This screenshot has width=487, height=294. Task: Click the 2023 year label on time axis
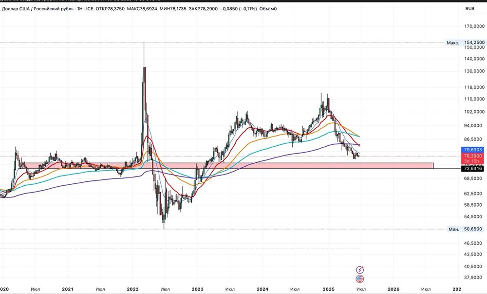coord(198,289)
